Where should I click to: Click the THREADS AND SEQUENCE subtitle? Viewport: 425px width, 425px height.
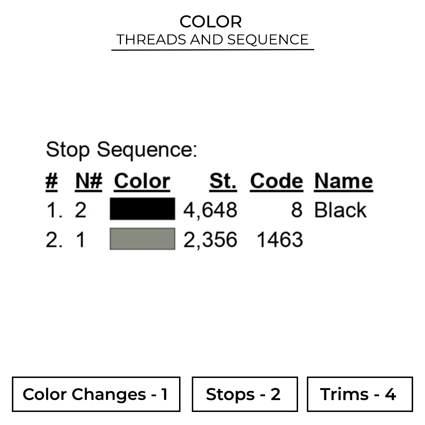[x=212, y=40]
